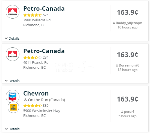Click the Chevron star rating with 380 reviews
The height and width of the screenshot is (133, 150).
point(33,106)
